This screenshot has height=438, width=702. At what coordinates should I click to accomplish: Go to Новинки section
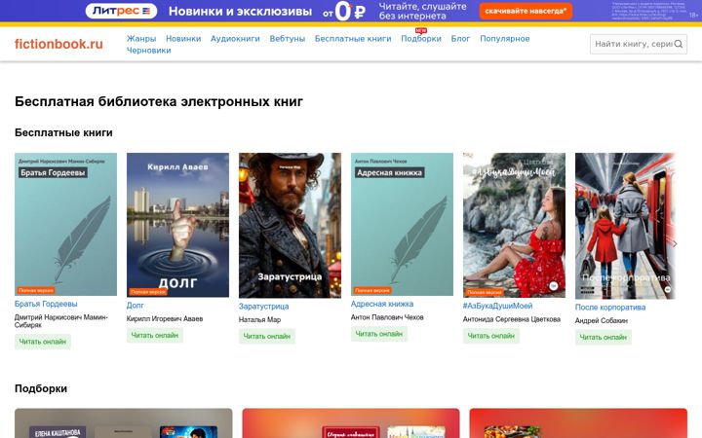(x=183, y=38)
